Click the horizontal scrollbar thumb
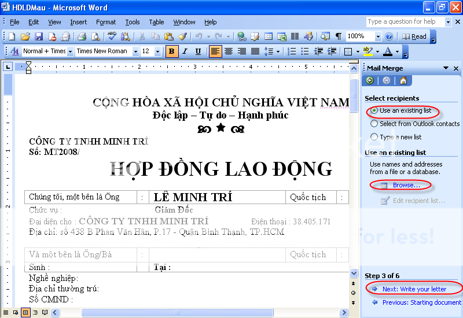 click(177, 312)
